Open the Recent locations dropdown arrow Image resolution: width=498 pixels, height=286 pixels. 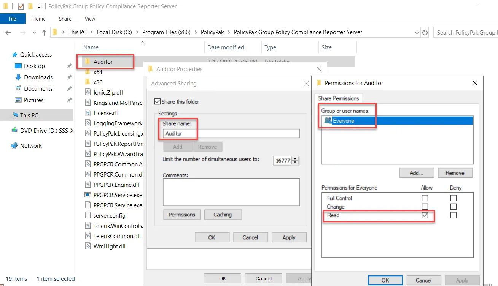pyautogui.click(x=33, y=33)
